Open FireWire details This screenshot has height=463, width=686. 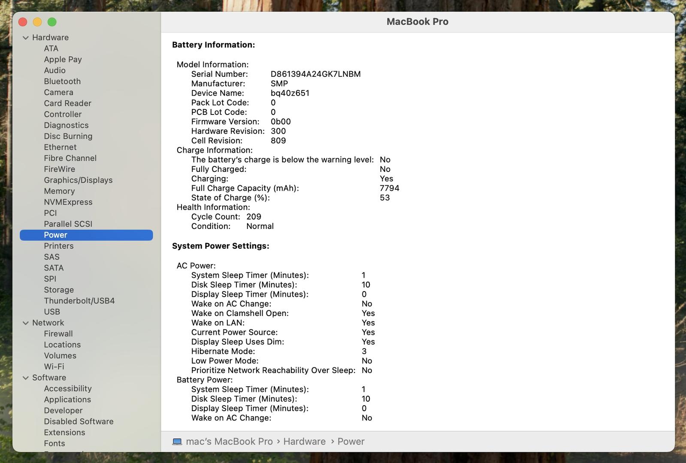tap(59, 169)
